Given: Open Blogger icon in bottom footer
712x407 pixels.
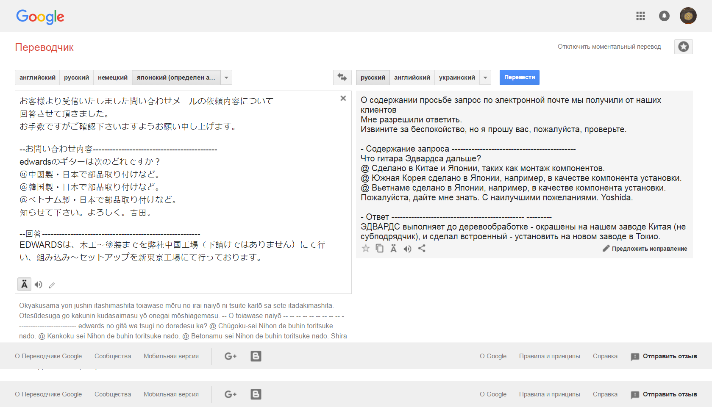Looking at the screenshot, I should pos(256,394).
